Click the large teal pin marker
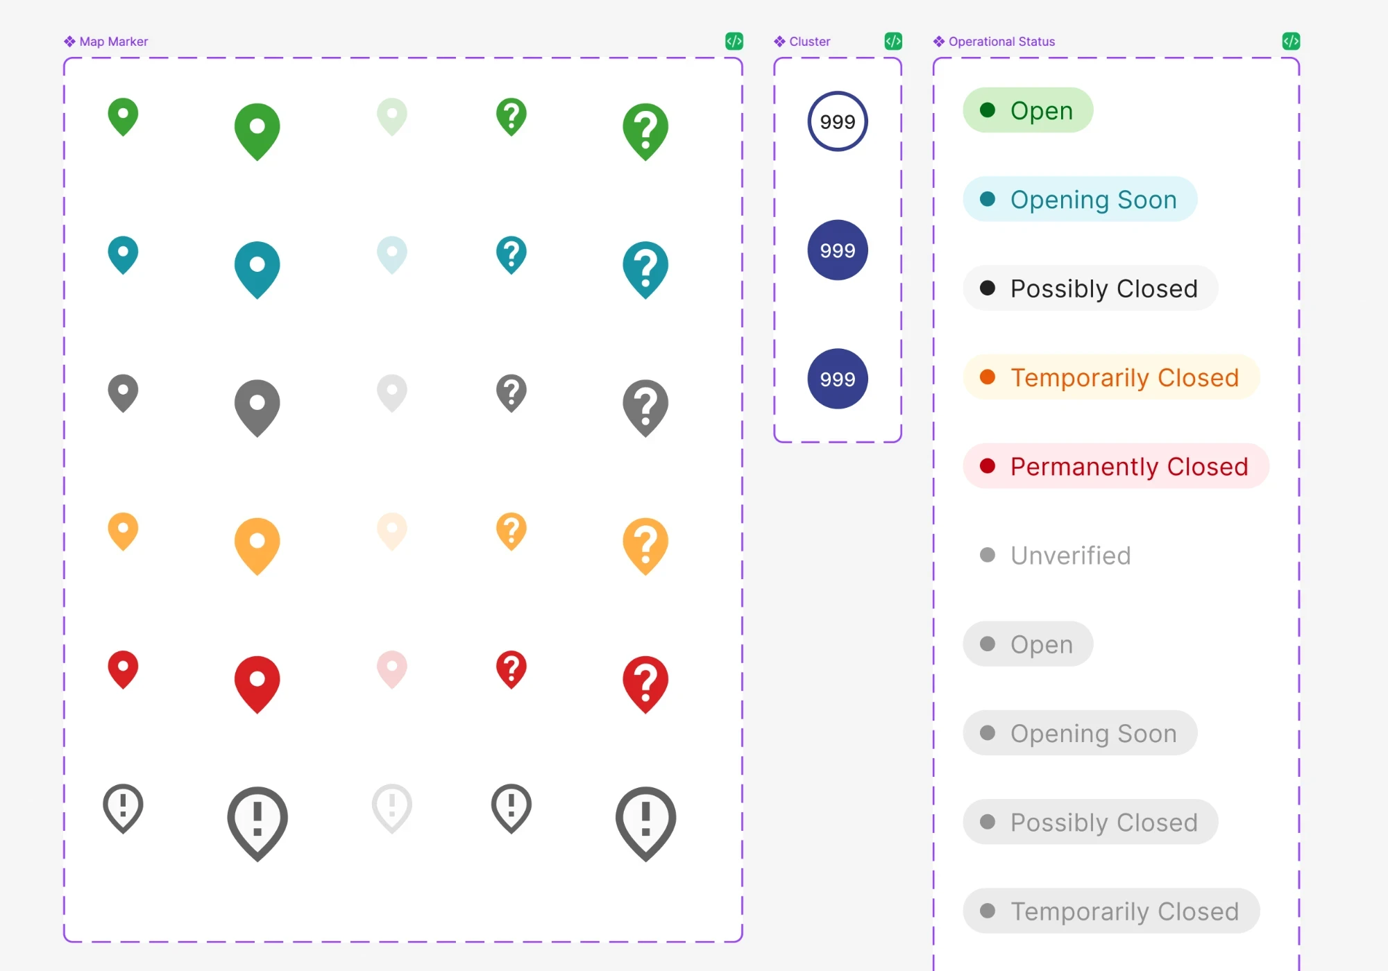Screen dimensions: 1388x971 pos(257,270)
